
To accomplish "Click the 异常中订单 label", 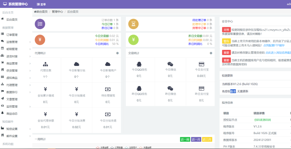I will (199, 28).
